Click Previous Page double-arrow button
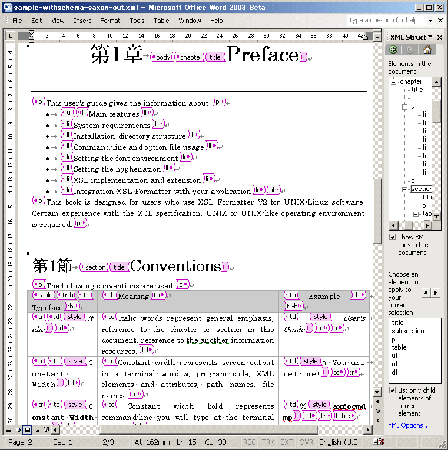 coord(377,402)
